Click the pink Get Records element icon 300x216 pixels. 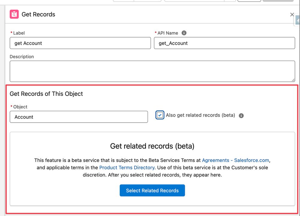(x=14, y=14)
